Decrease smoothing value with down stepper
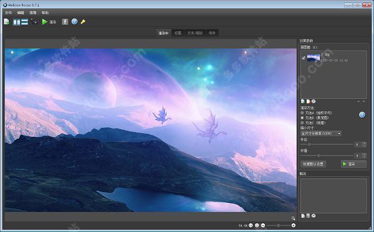This screenshot has height=232, width=374. tap(364, 157)
